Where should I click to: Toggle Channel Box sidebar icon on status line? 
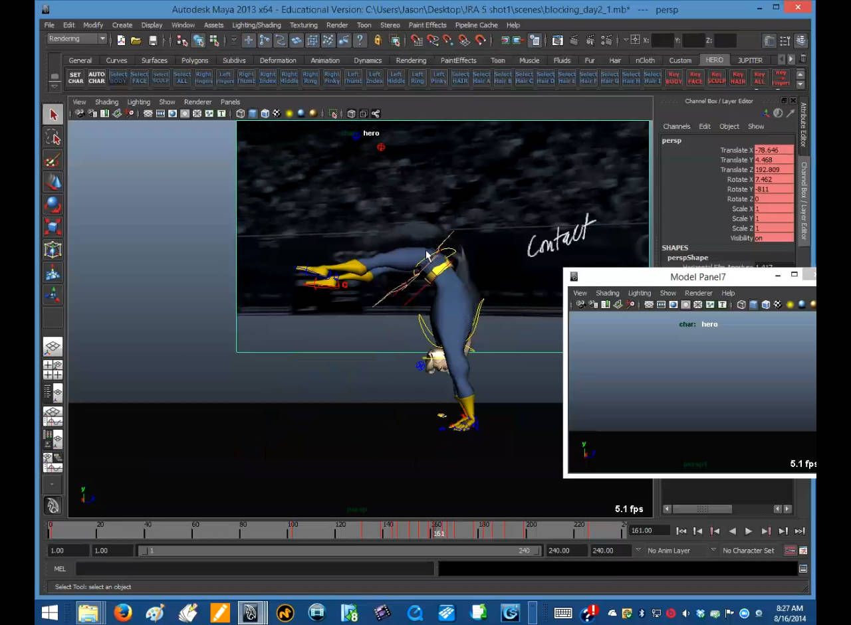pos(800,41)
